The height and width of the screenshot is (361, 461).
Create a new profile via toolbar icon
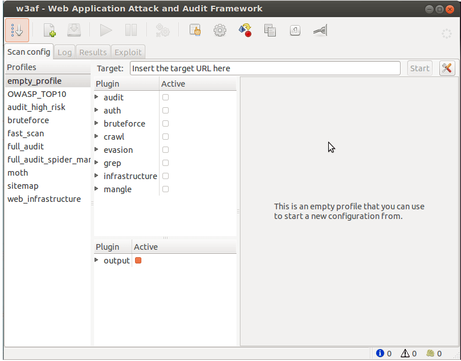click(50, 30)
